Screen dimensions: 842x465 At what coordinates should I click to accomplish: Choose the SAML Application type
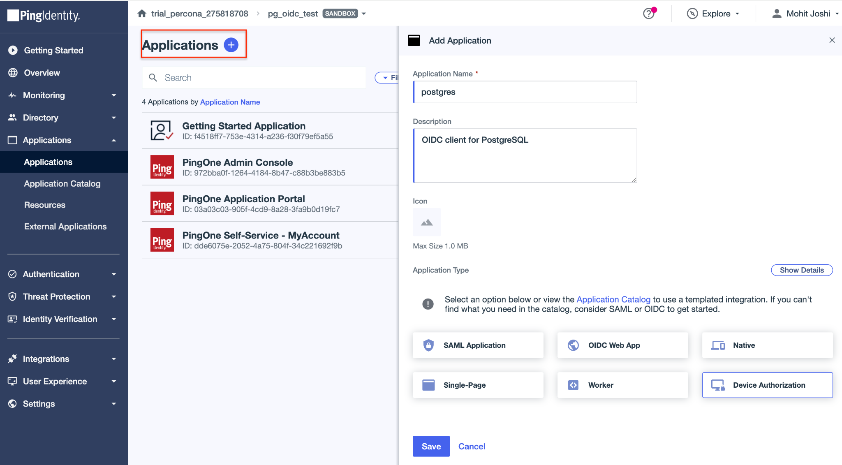(478, 345)
